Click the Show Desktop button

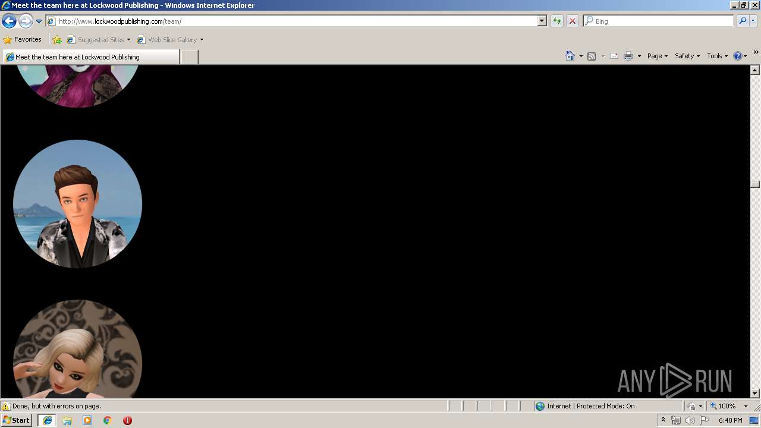(x=754, y=420)
